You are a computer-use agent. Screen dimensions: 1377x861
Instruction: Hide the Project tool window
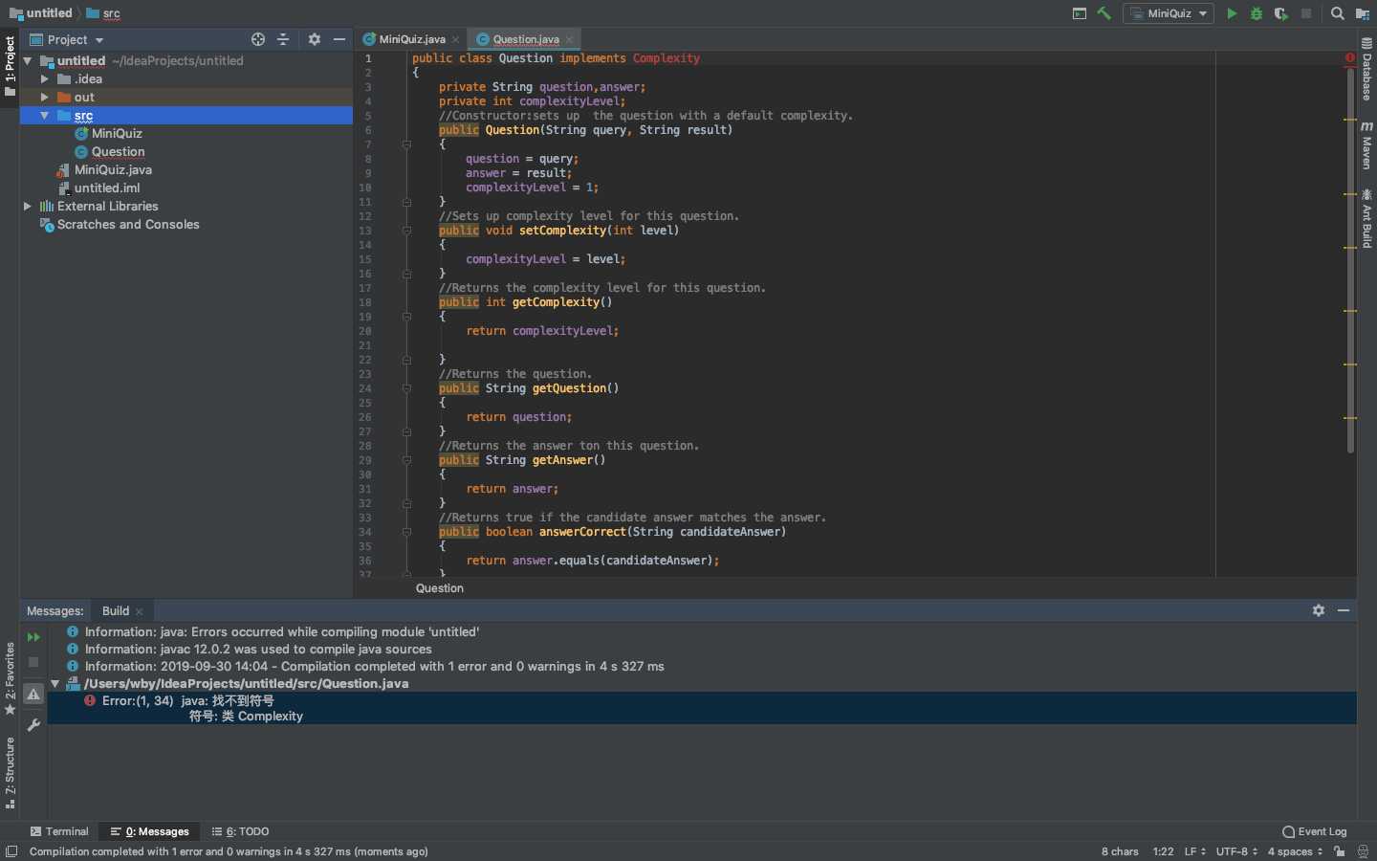coord(339,39)
